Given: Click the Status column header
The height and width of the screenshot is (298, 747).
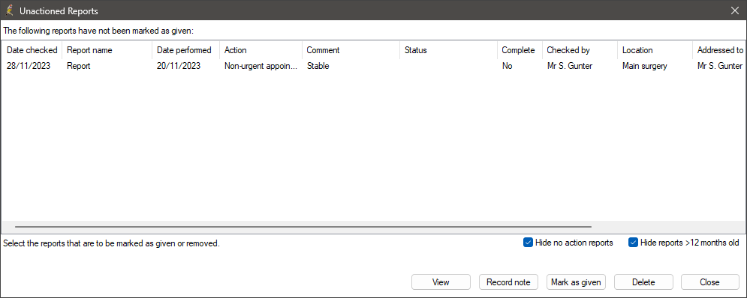Looking at the screenshot, I should (x=449, y=50).
